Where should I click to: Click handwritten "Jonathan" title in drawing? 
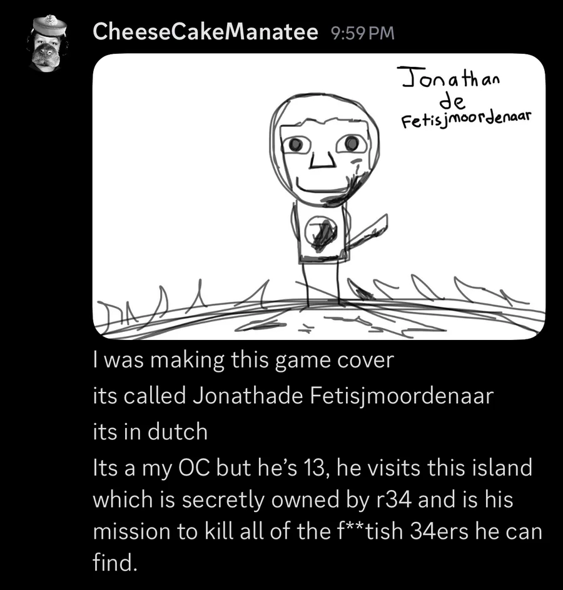pyautogui.click(x=451, y=77)
